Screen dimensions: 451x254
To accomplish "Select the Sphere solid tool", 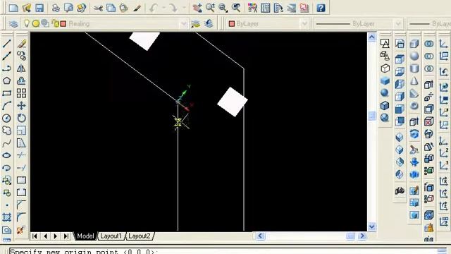I will point(414,56).
